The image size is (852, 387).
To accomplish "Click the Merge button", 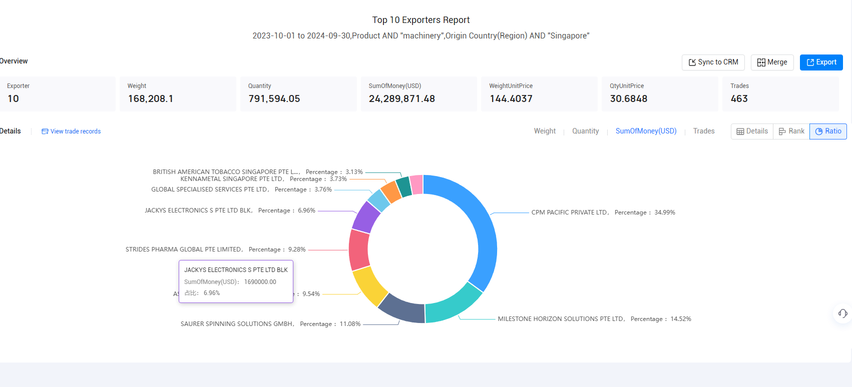I will coord(772,62).
